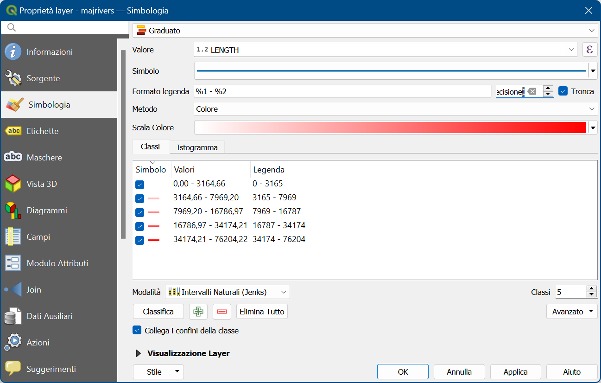Click the Elimina Tutto button

[x=262, y=312]
